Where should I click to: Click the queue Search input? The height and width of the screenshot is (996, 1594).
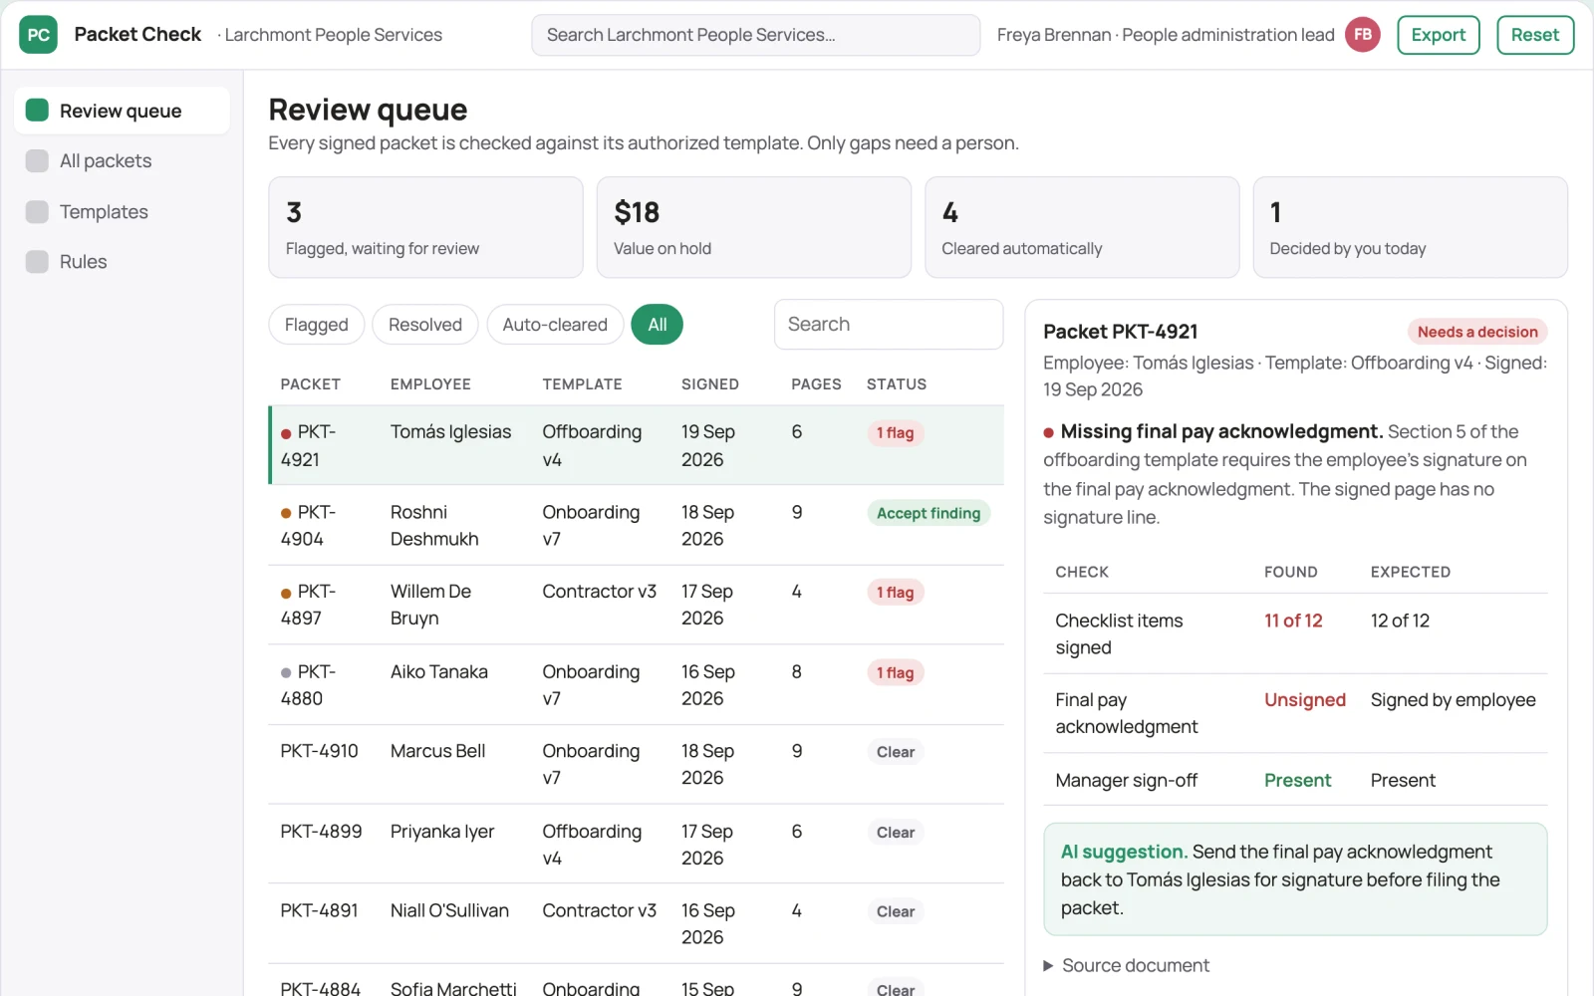pyautogui.click(x=888, y=325)
